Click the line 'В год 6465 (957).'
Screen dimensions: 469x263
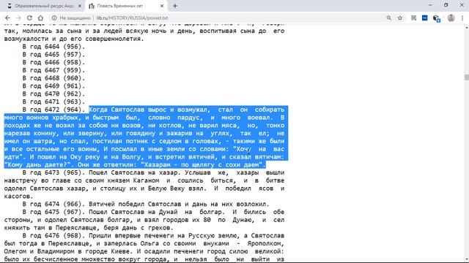(53, 55)
